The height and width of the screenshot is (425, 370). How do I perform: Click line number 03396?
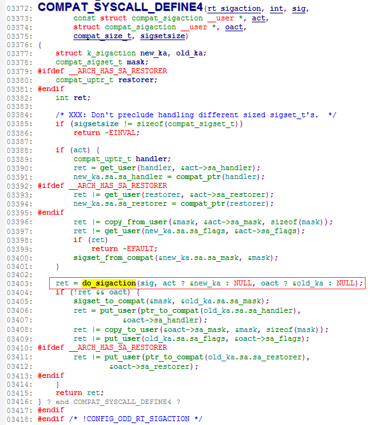19,222
